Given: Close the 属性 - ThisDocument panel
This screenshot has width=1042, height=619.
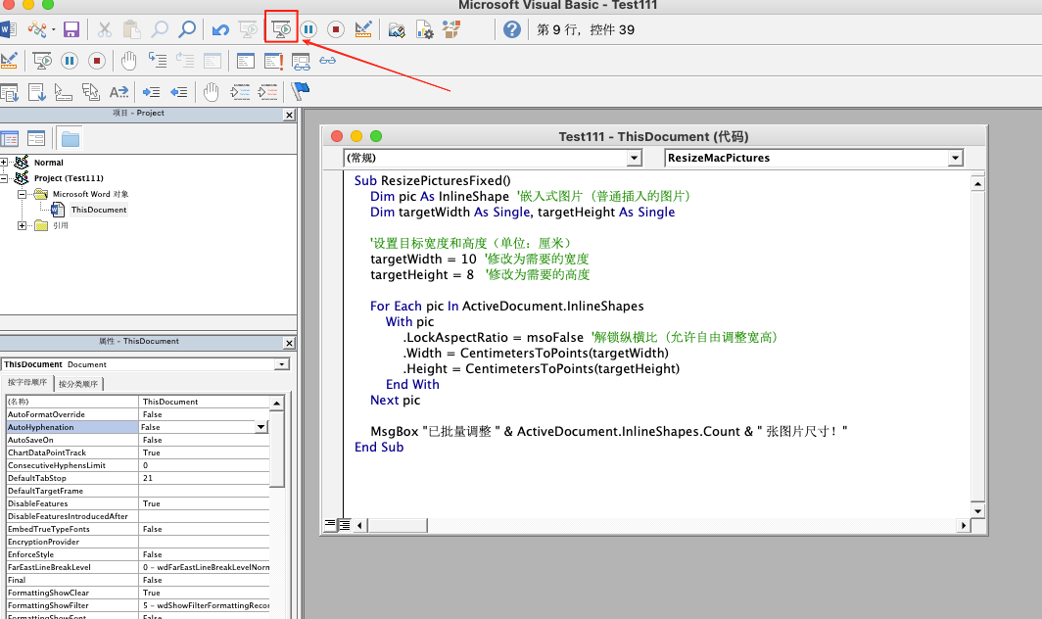Looking at the screenshot, I should (289, 343).
